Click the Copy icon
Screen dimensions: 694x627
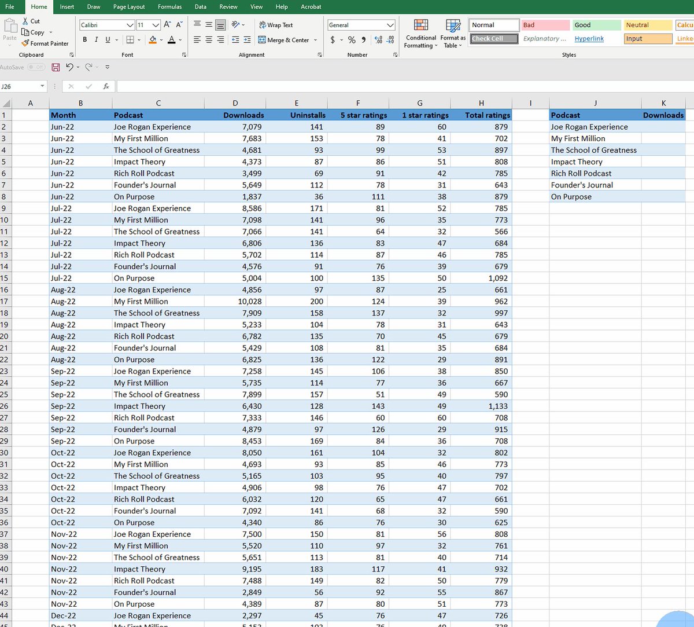(x=25, y=32)
